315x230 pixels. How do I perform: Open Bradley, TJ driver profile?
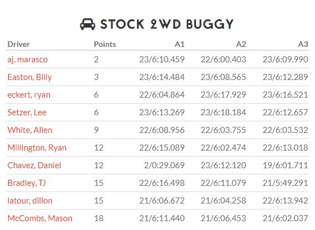point(27,183)
